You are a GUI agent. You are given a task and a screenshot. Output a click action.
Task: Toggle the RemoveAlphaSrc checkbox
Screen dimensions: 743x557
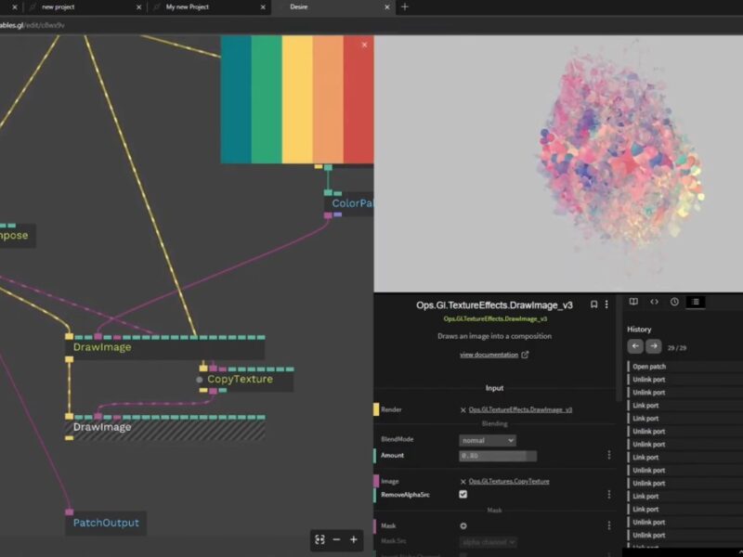pyautogui.click(x=463, y=495)
